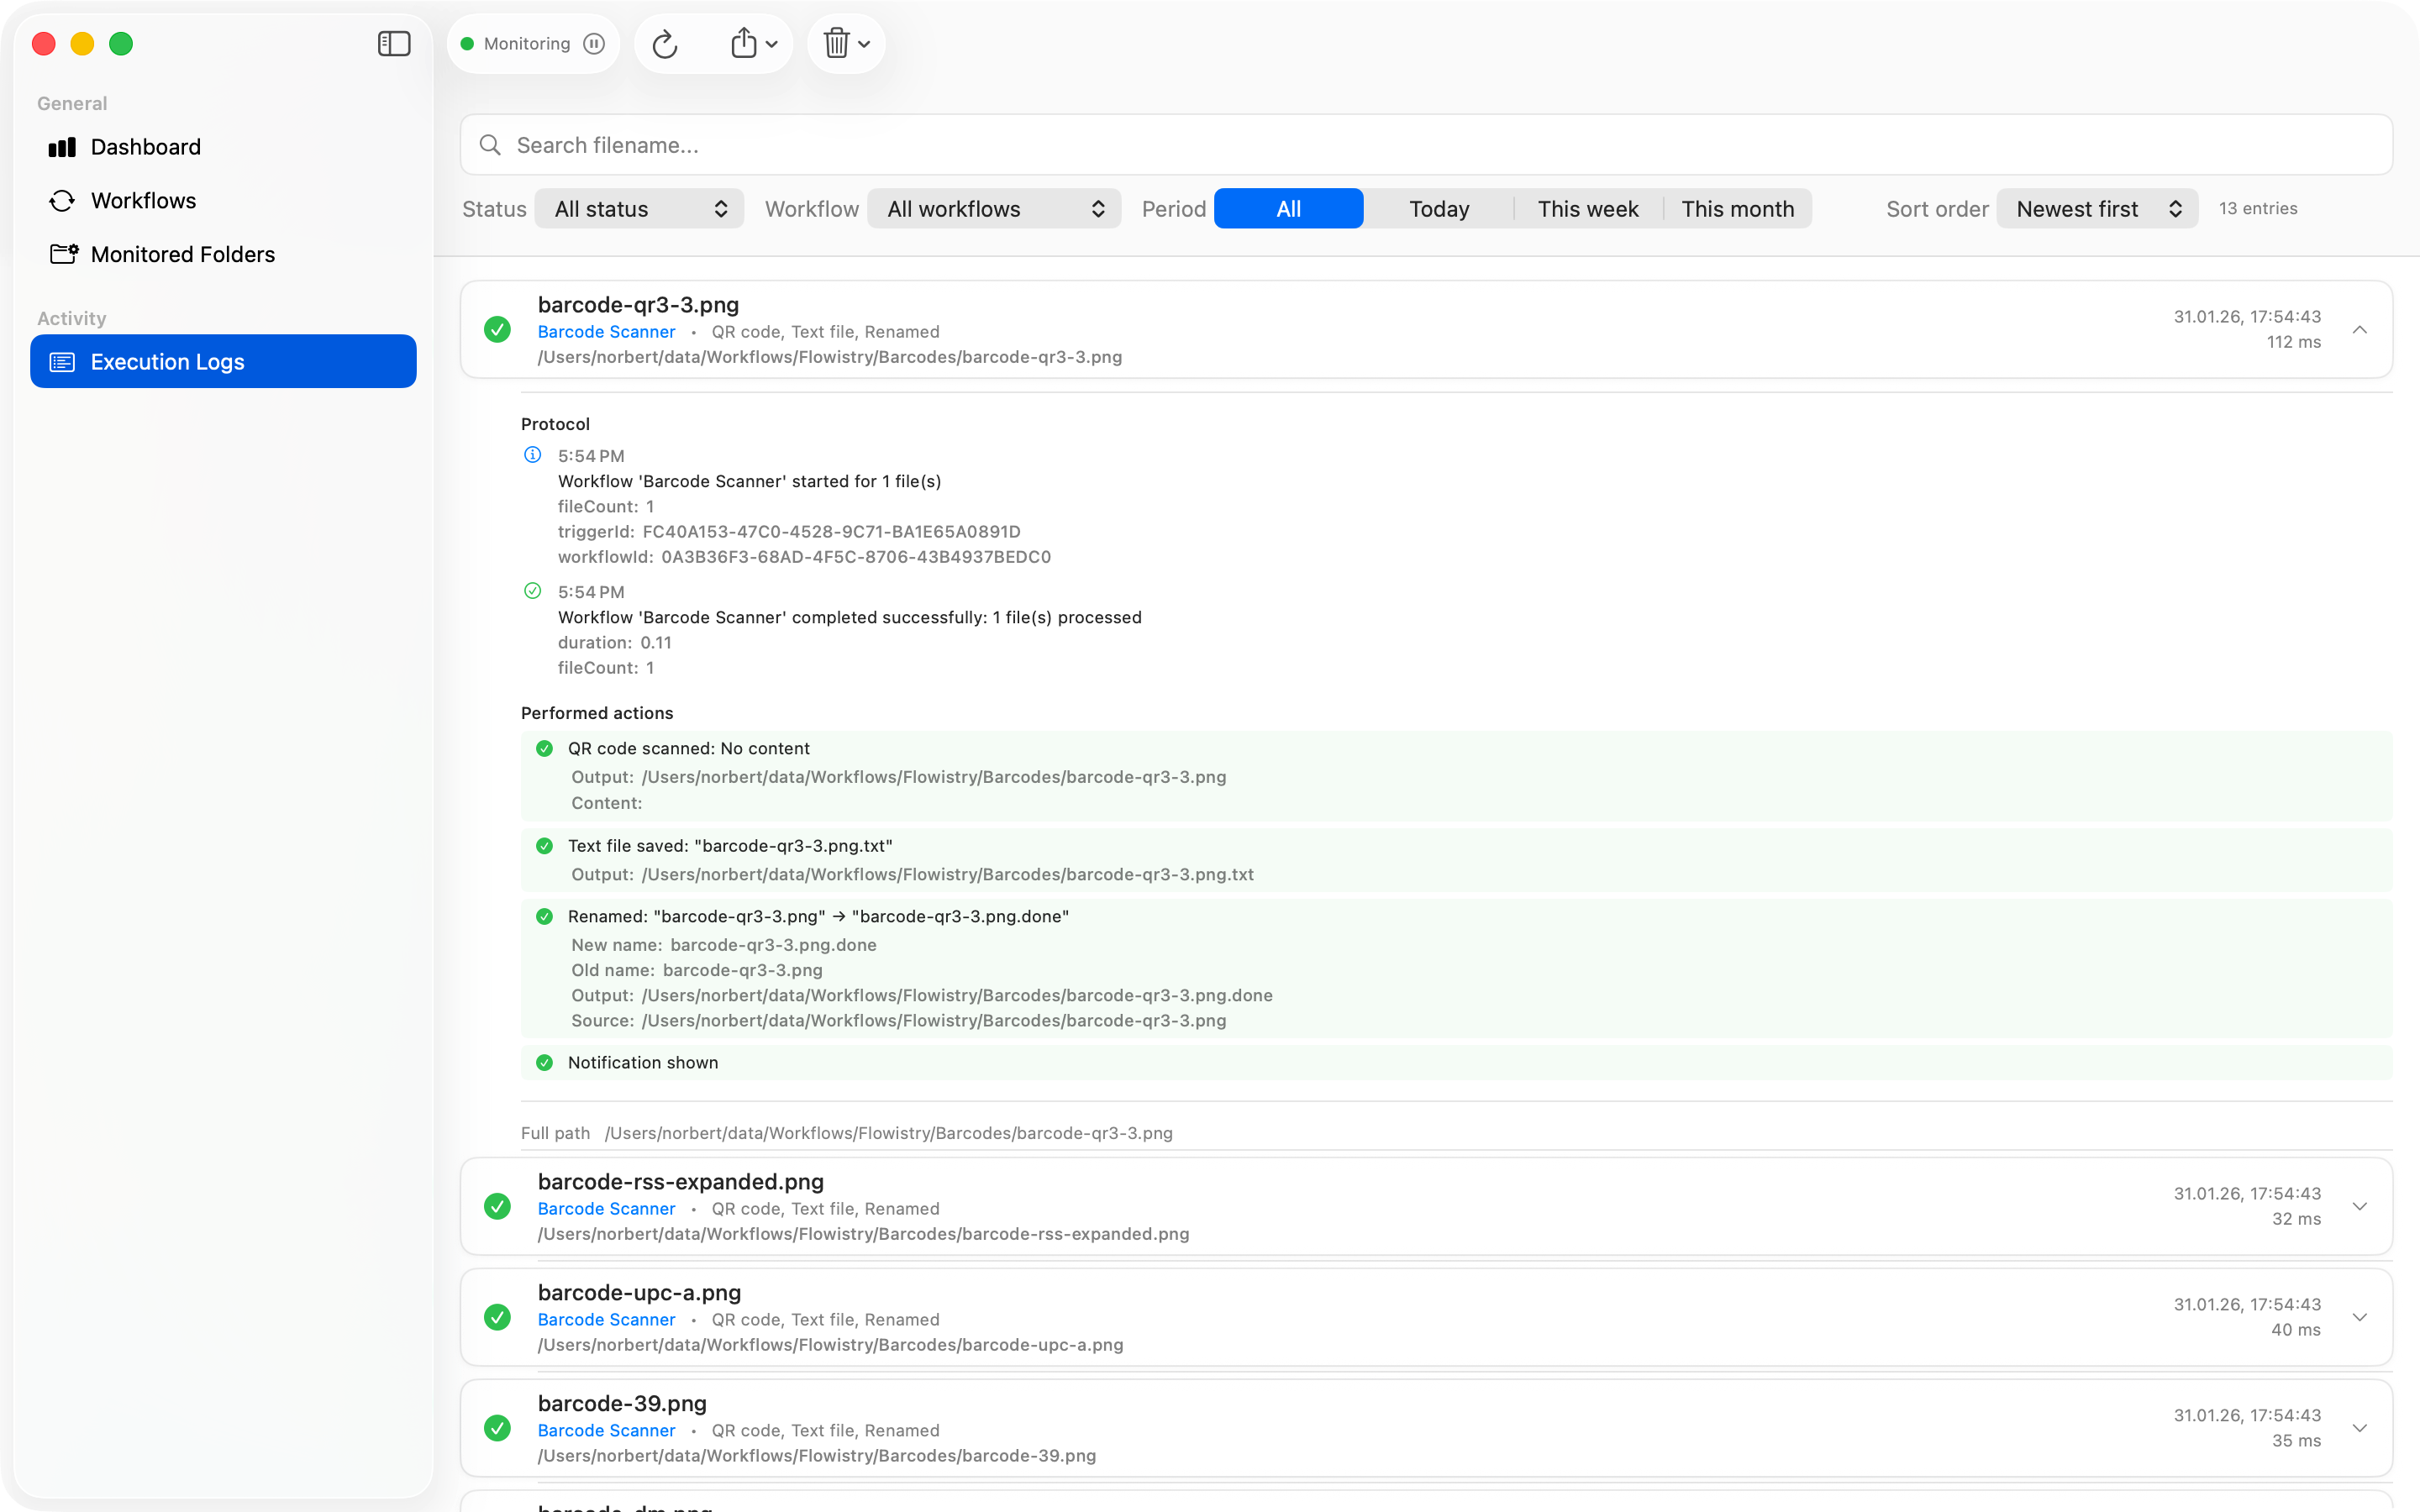Viewport: 2420px width, 1512px height.
Task: Select Execution Logs in the sidebar
Action: pyautogui.click(x=223, y=362)
